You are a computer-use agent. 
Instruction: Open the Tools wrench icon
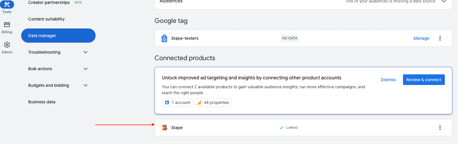[7, 4]
